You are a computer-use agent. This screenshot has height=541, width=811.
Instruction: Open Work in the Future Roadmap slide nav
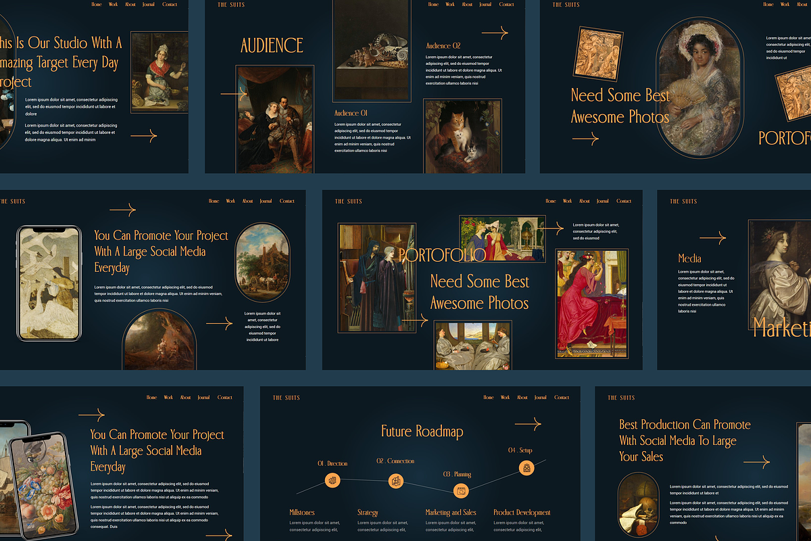[x=505, y=398]
